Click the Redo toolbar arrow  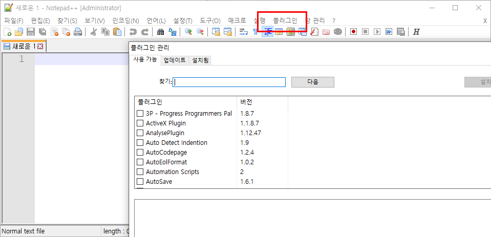145,32
